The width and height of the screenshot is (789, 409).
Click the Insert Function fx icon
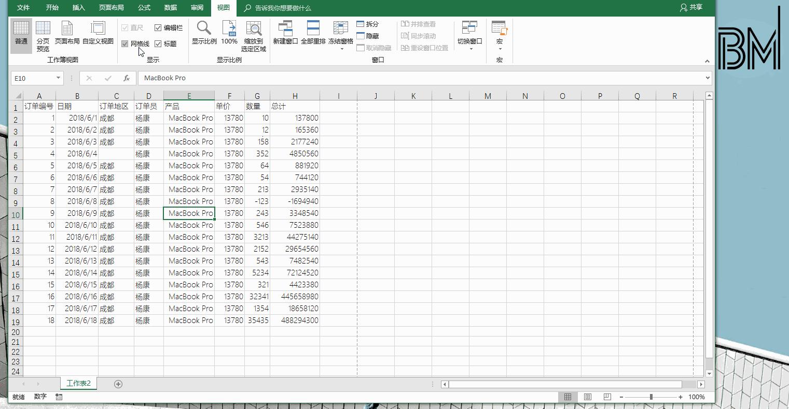pos(127,78)
